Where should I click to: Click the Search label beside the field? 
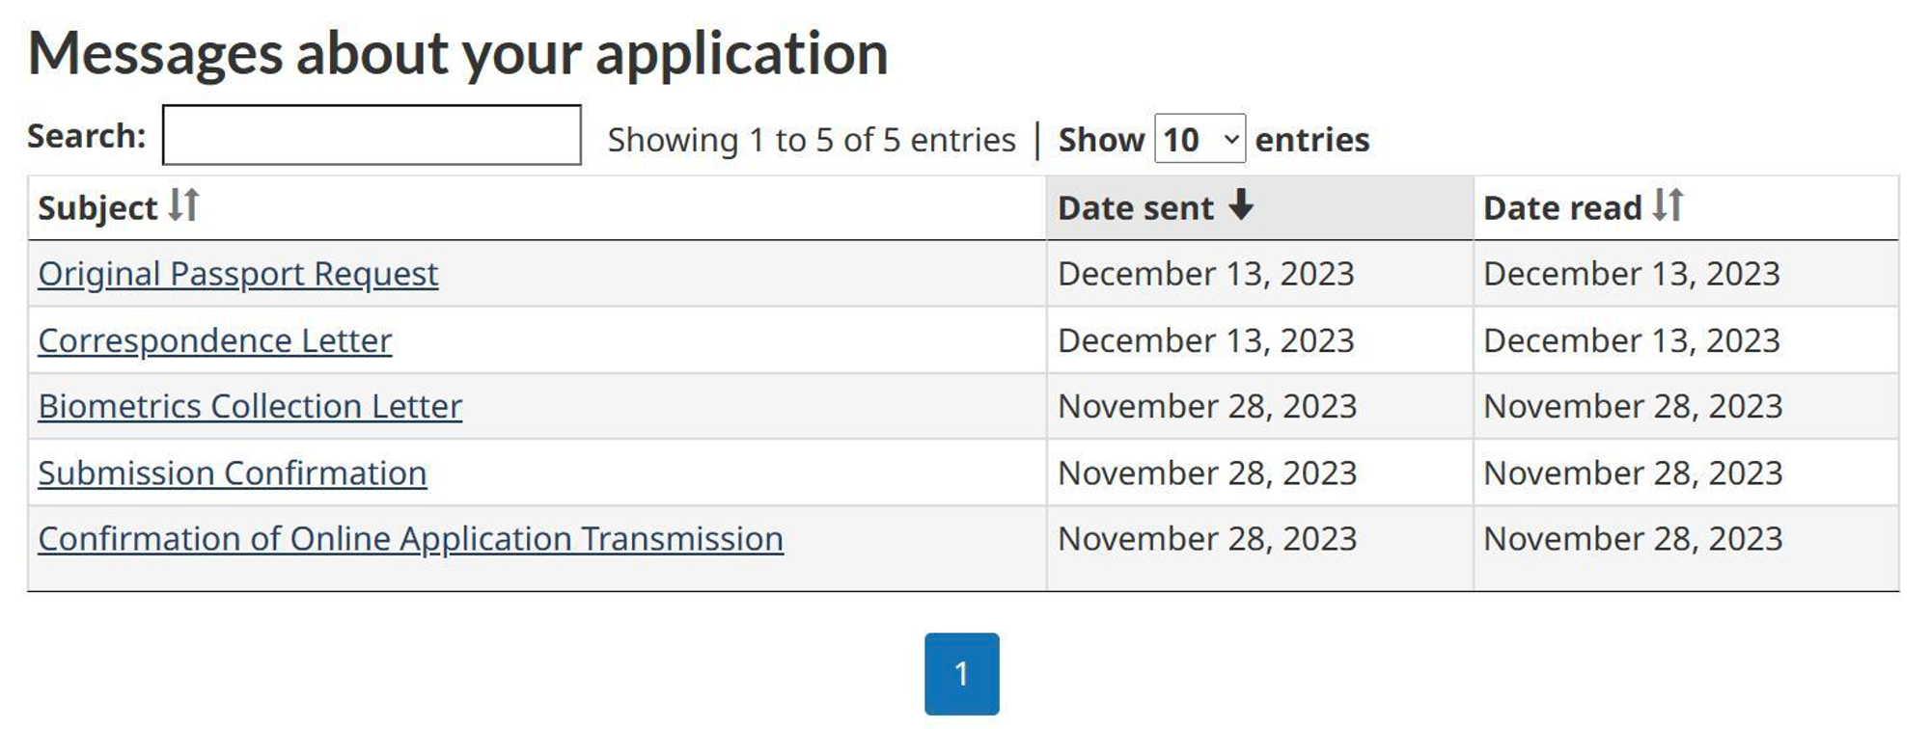(87, 136)
